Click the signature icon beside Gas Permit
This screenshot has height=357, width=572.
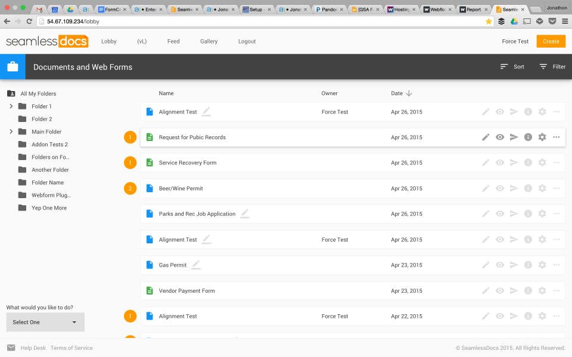tap(196, 265)
